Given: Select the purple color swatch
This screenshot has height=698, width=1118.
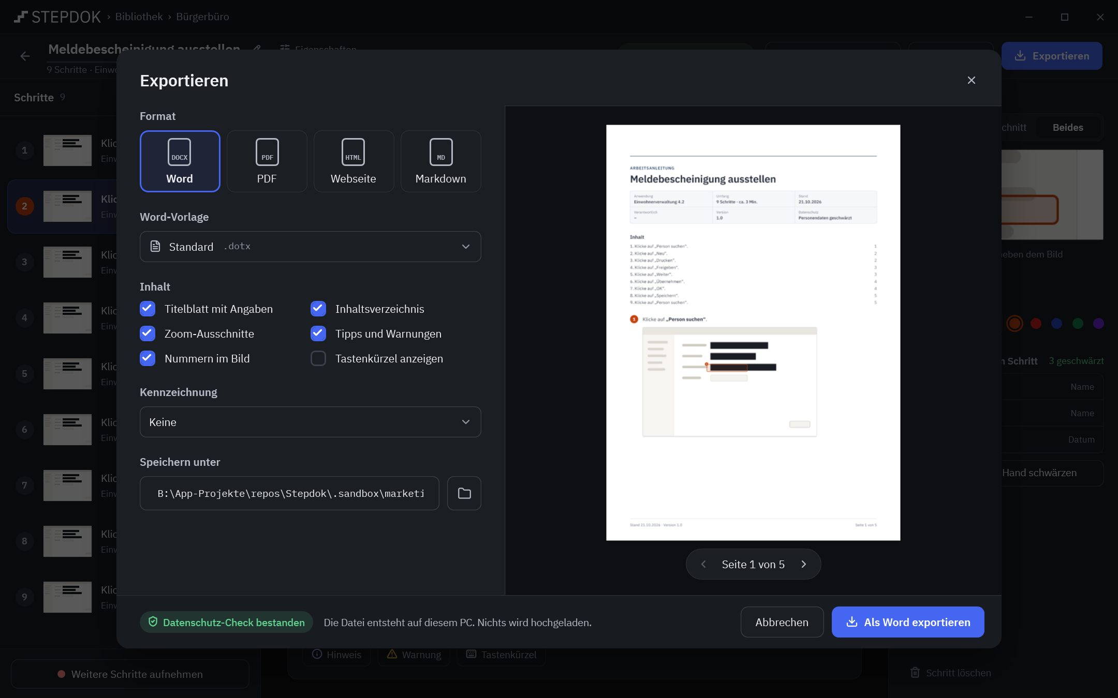Looking at the screenshot, I should pos(1099,324).
